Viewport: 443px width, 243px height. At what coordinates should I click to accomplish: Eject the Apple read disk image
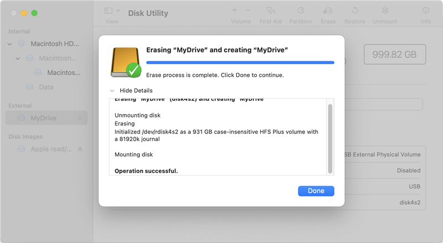[x=80, y=149]
